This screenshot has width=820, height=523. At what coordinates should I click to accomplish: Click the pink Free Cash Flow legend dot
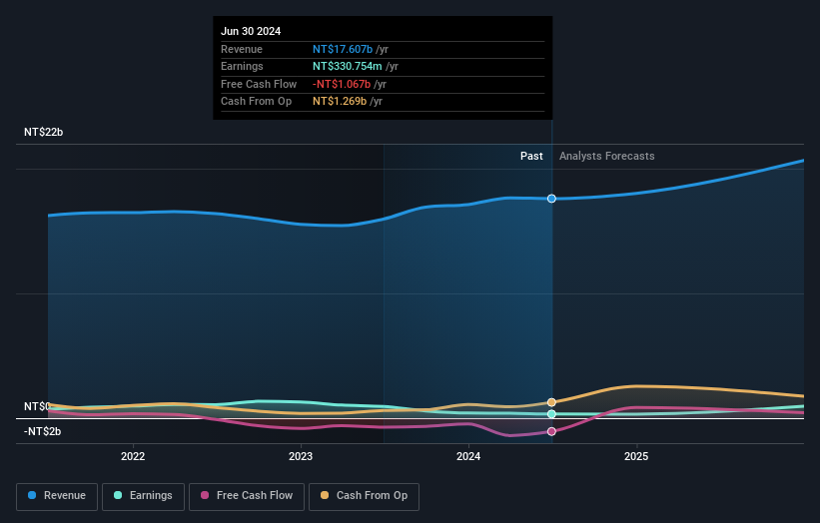pyautogui.click(x=205, y=495)
